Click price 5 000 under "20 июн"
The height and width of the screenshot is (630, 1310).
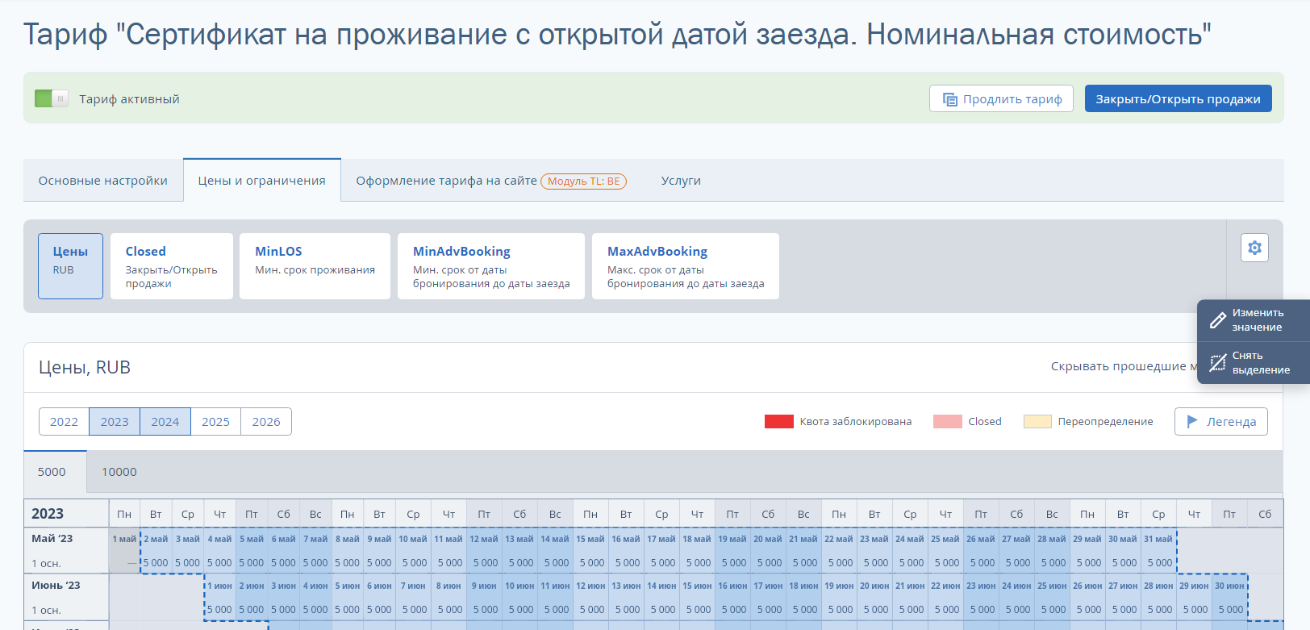click(x=876, y=609)
